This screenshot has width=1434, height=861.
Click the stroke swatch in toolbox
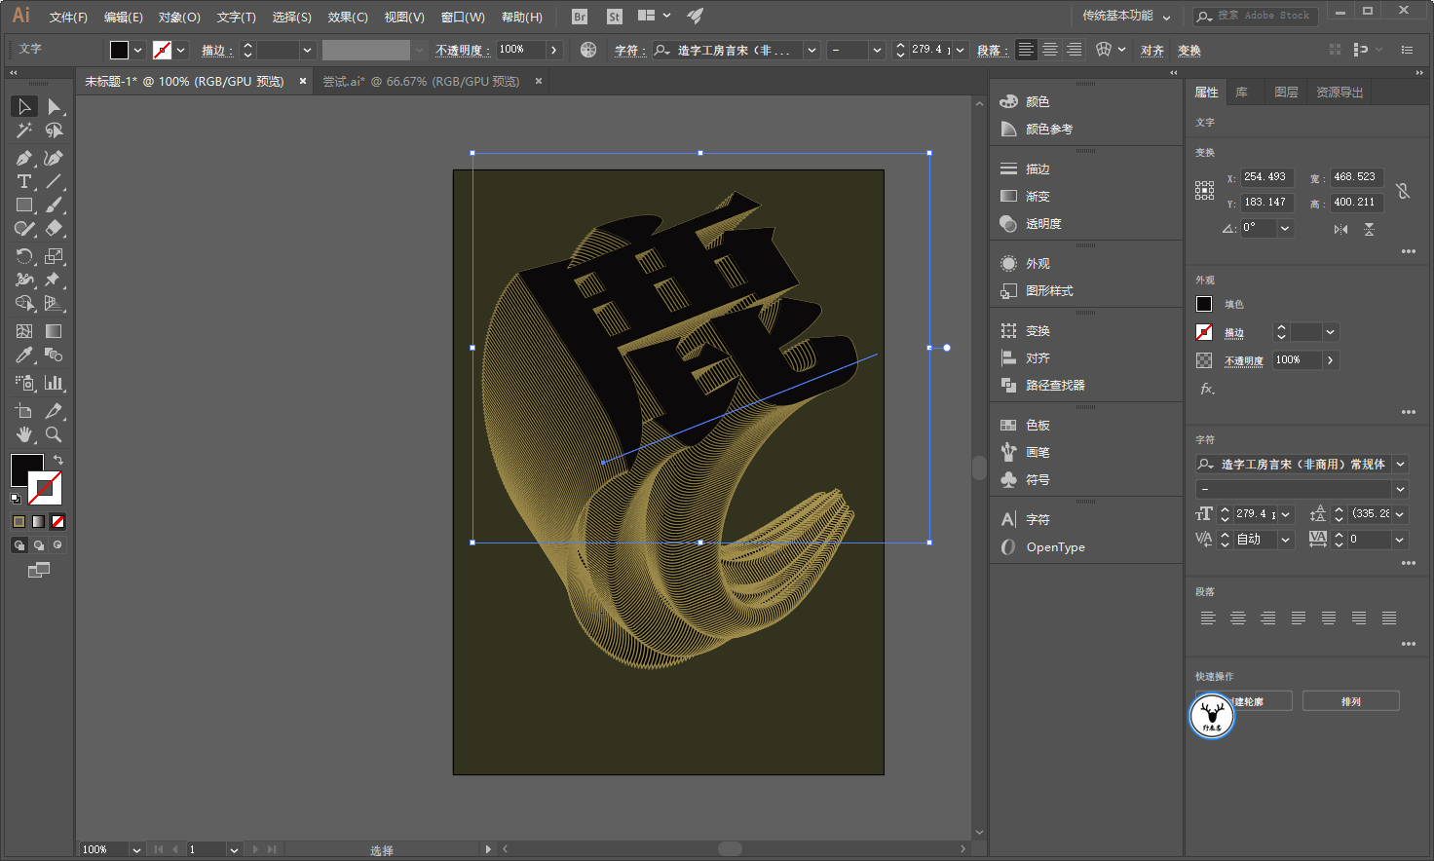click(45, 488)
